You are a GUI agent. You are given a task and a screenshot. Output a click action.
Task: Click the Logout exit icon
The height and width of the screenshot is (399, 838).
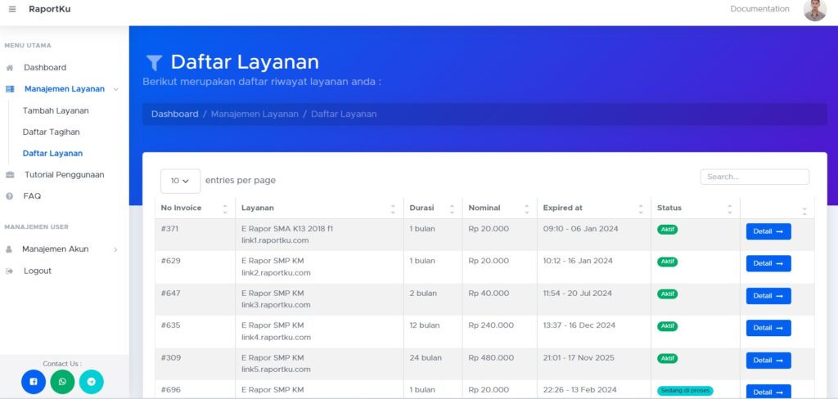[x=9, y=271]
